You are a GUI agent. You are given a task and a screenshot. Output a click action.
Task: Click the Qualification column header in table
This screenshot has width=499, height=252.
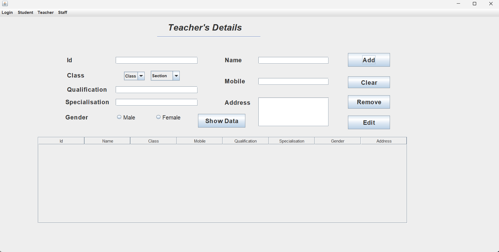245,141
